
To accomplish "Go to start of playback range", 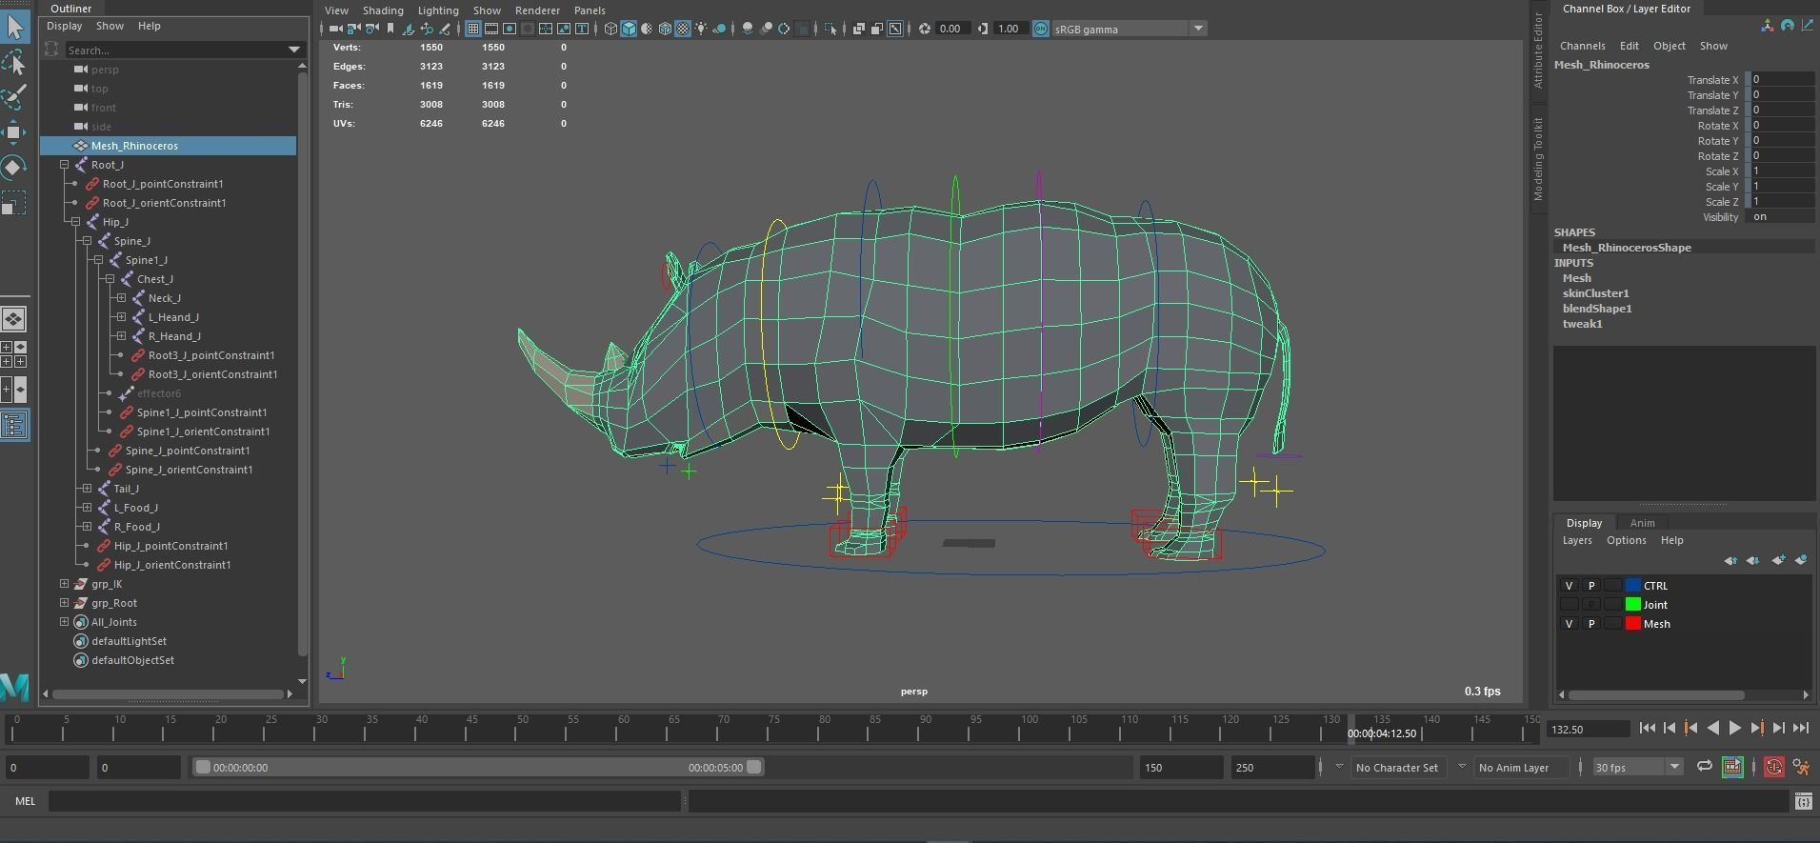I will pyautogui.click(x=1648, y=728).
